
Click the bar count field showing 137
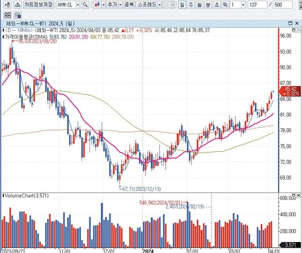tap(257, 5)
